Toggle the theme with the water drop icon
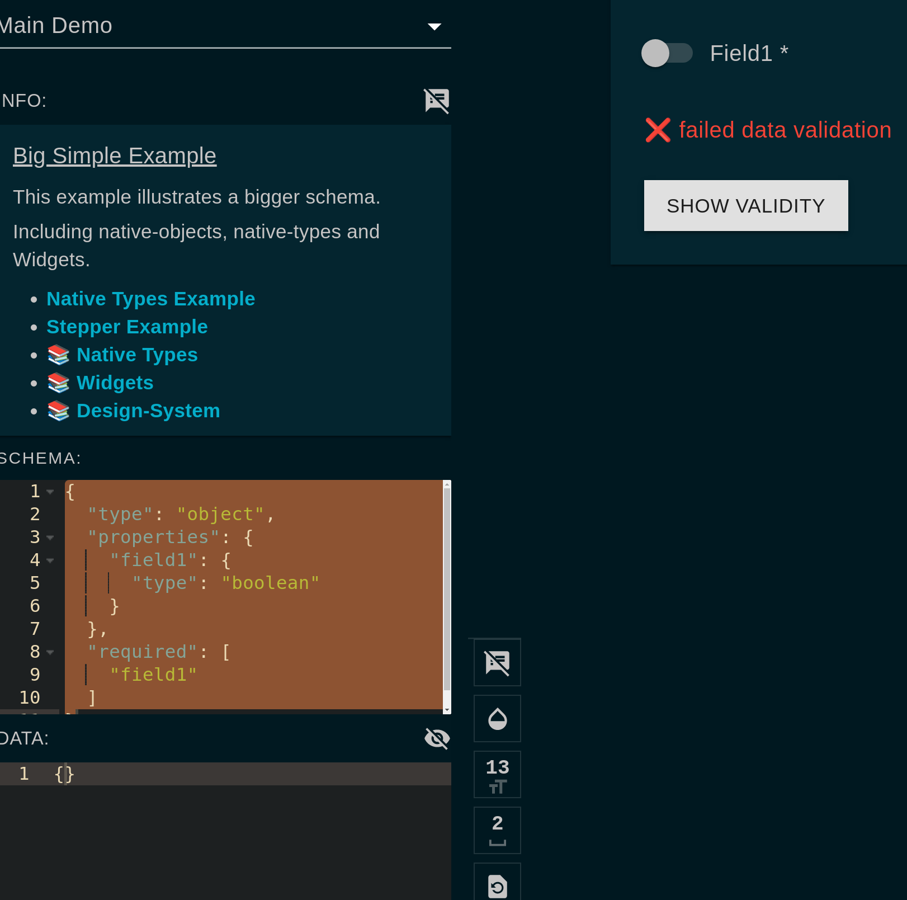 (497, 718)
